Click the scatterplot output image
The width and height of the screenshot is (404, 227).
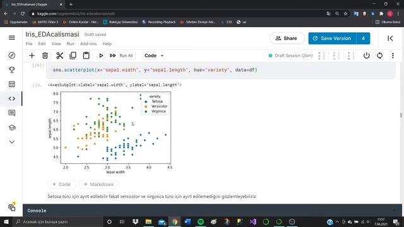click(x=110, y=132)
